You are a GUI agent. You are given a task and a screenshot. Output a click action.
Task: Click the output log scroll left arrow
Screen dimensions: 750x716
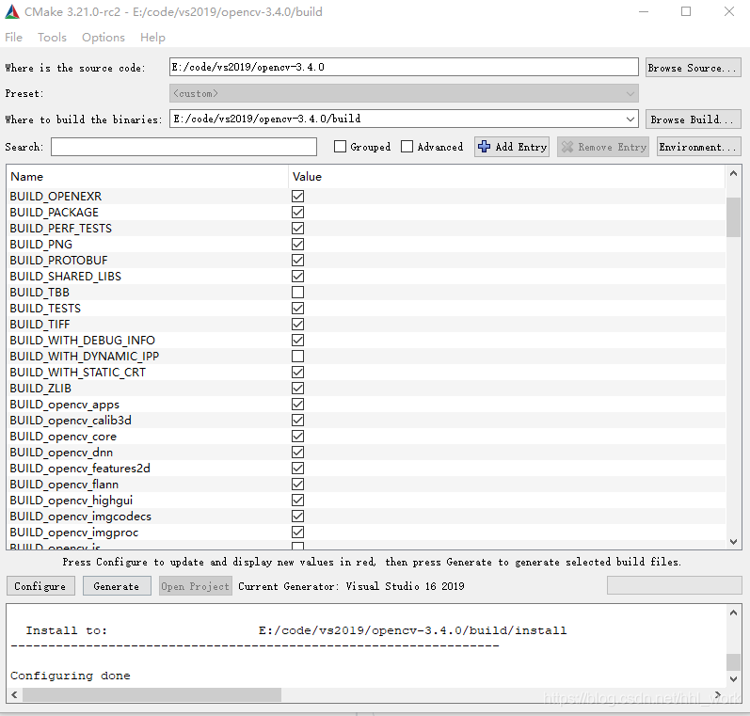14,694
